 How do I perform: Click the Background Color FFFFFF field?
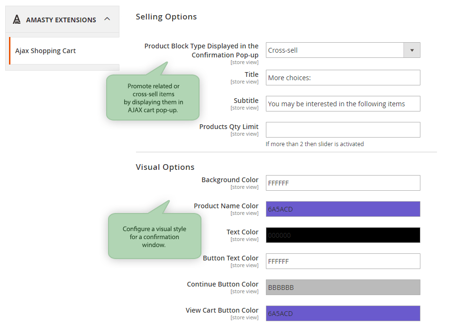click(x=343, y=183)
